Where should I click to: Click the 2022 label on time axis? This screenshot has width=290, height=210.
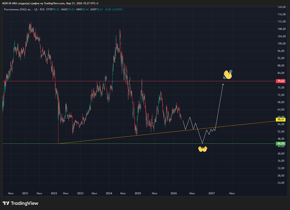click(x=54, y=194)
